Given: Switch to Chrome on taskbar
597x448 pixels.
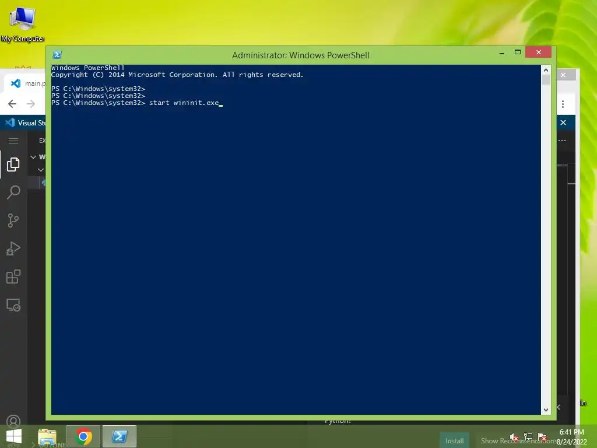Looking at the screenshot, I should click(83, 436).
